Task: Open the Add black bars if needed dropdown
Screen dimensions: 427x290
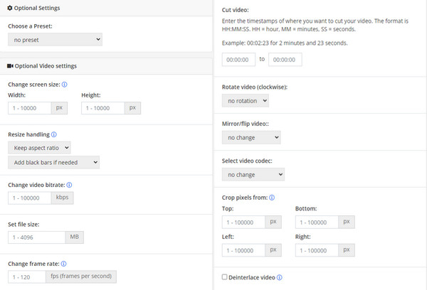Action: [53, 162]
